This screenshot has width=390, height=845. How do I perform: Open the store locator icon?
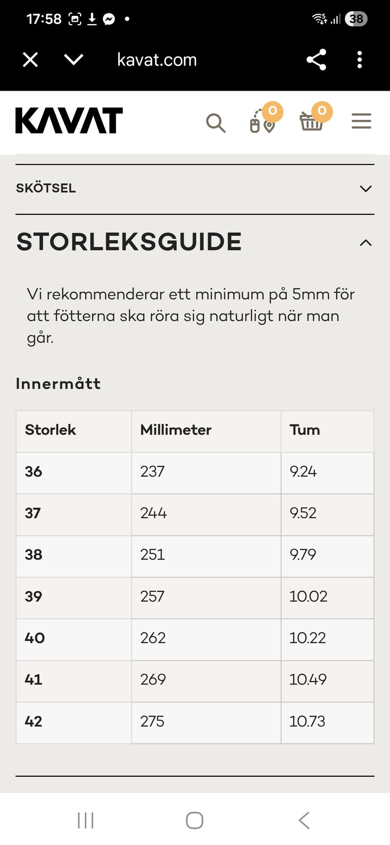(262, 121)
